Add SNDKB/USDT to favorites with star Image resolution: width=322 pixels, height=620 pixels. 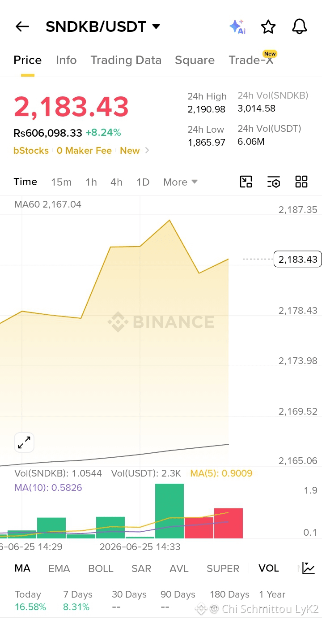pyautogui.click(x=268, y=27)
